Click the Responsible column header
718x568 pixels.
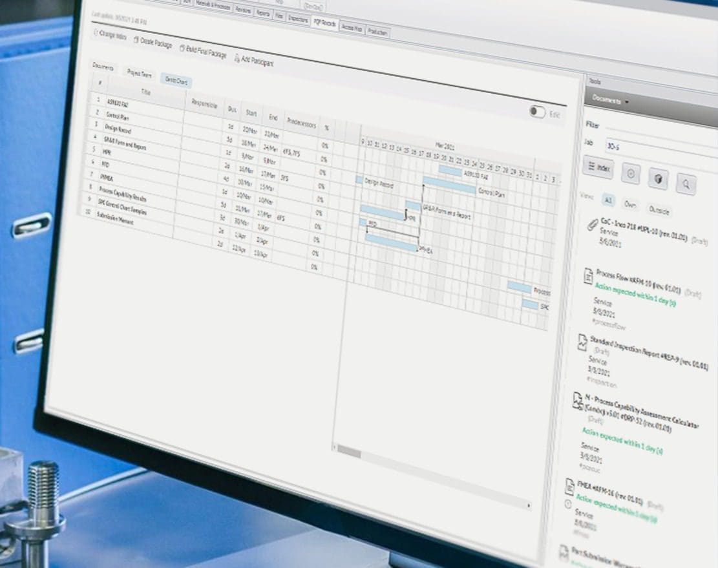[204, 104]
